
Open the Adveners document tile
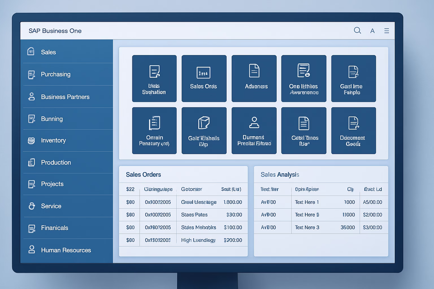coord(254,78)
